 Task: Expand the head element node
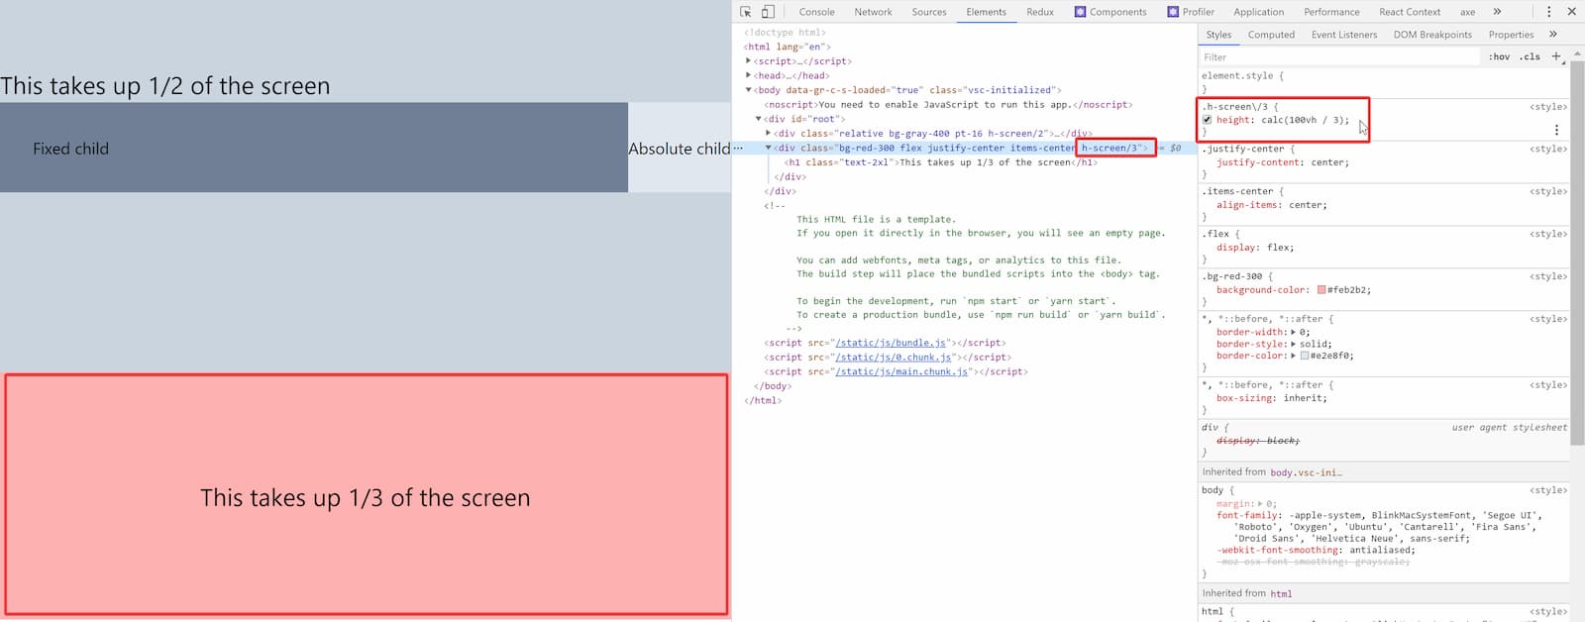[749, 75]
